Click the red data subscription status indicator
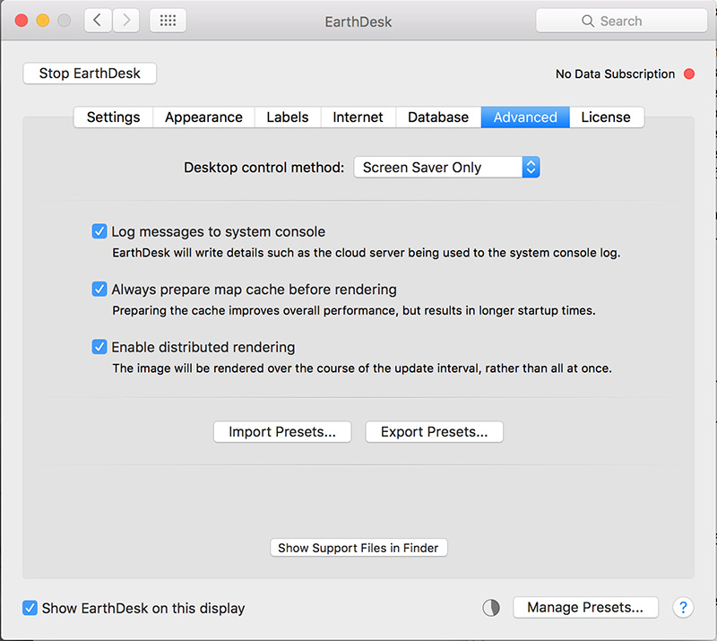 pyautogui.click(x=689, y=74)
